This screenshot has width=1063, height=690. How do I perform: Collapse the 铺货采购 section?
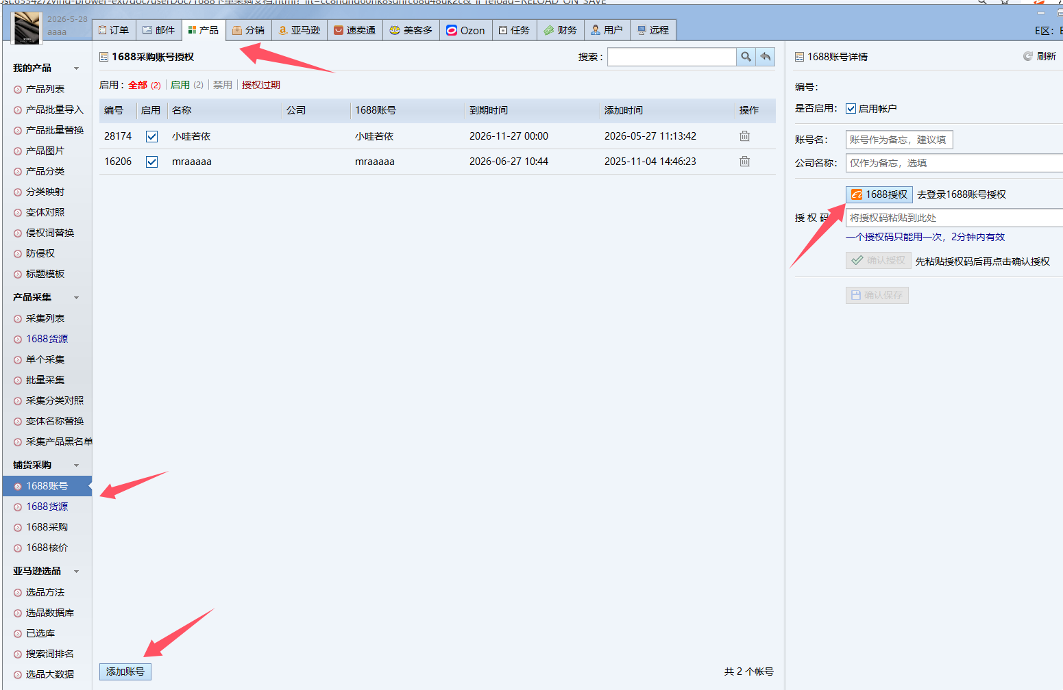click(x=76, y=465)
